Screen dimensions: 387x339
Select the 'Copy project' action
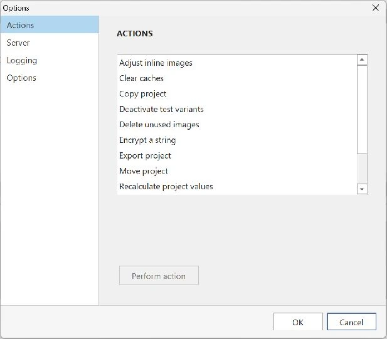[x=237, y=94]
